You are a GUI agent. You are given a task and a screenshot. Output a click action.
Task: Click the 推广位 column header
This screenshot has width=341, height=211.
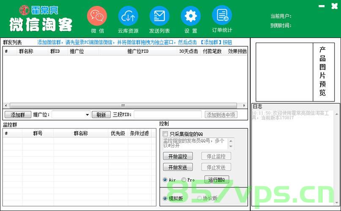coord(83,51)
